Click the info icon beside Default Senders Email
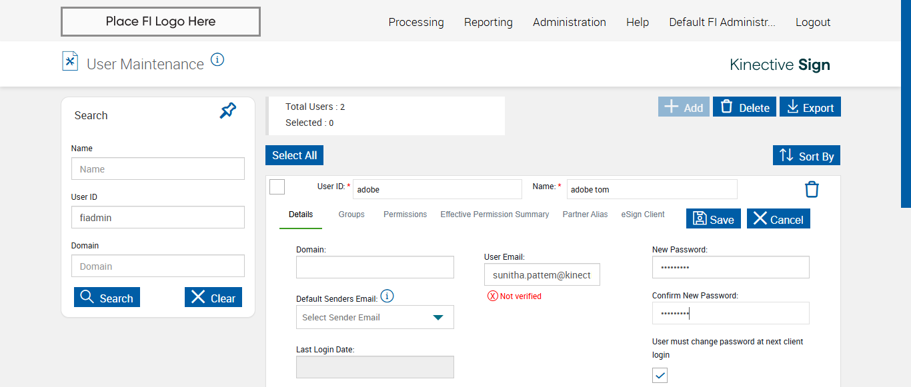 pyautogui.click(x=387, y=296)
